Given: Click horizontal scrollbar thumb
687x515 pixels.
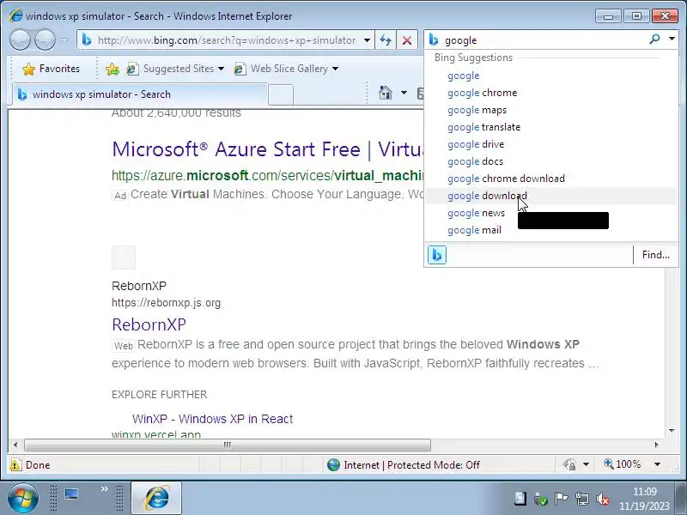Looking at the screenshot, I should [228, 445].
